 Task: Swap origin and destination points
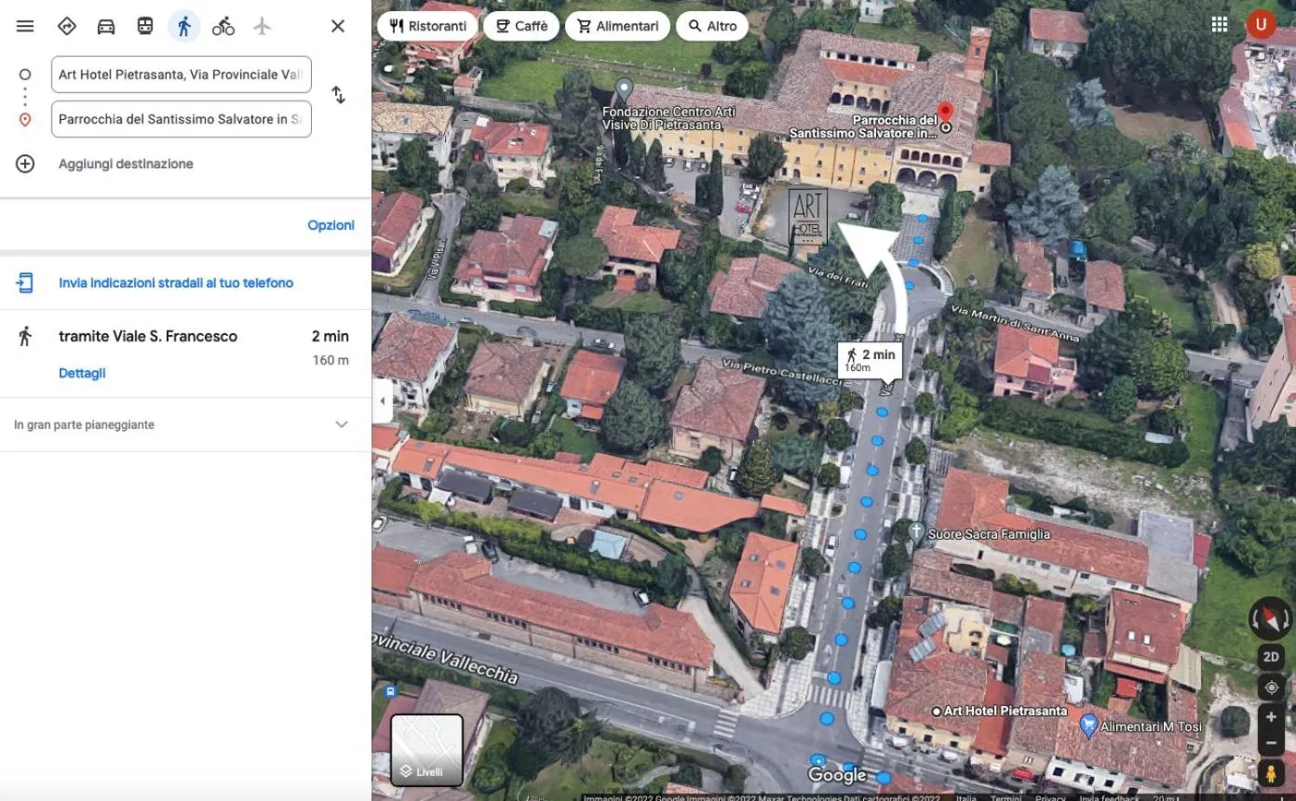pyautogui.click(x=339, y=96)
